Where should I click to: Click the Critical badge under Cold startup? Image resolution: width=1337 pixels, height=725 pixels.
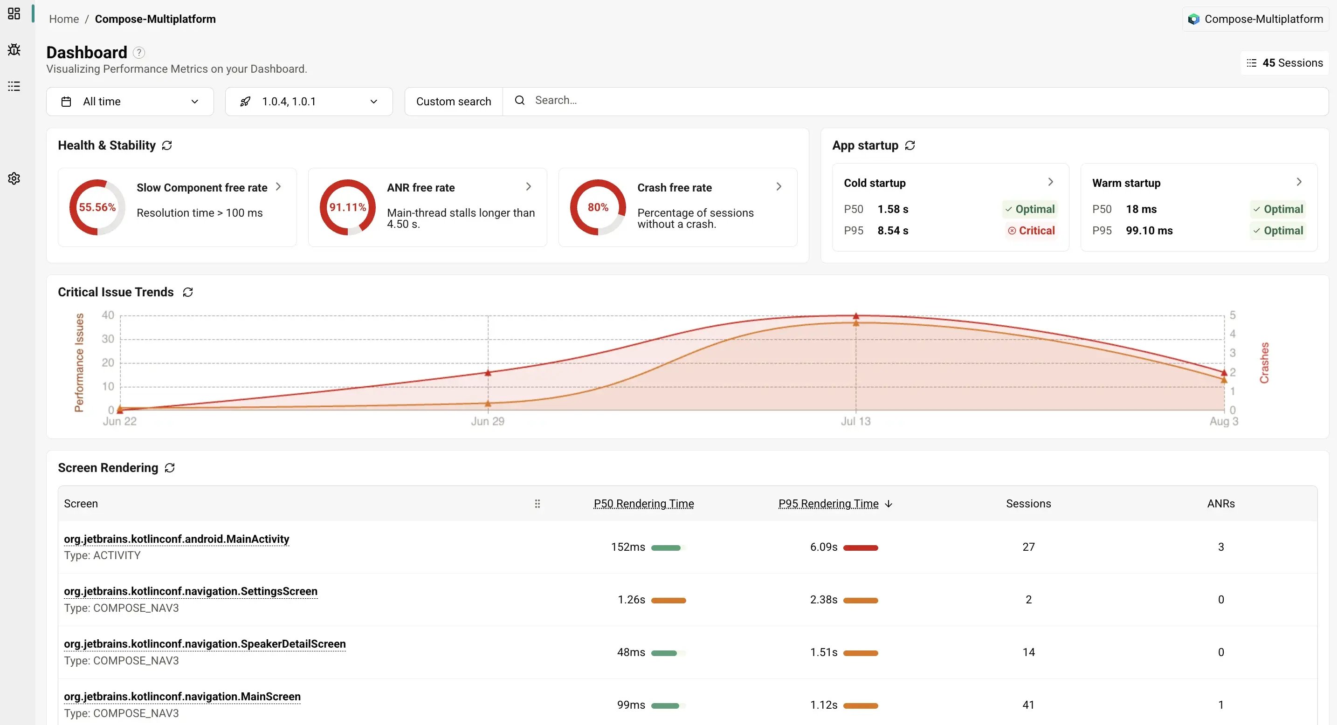point(1031,231)
